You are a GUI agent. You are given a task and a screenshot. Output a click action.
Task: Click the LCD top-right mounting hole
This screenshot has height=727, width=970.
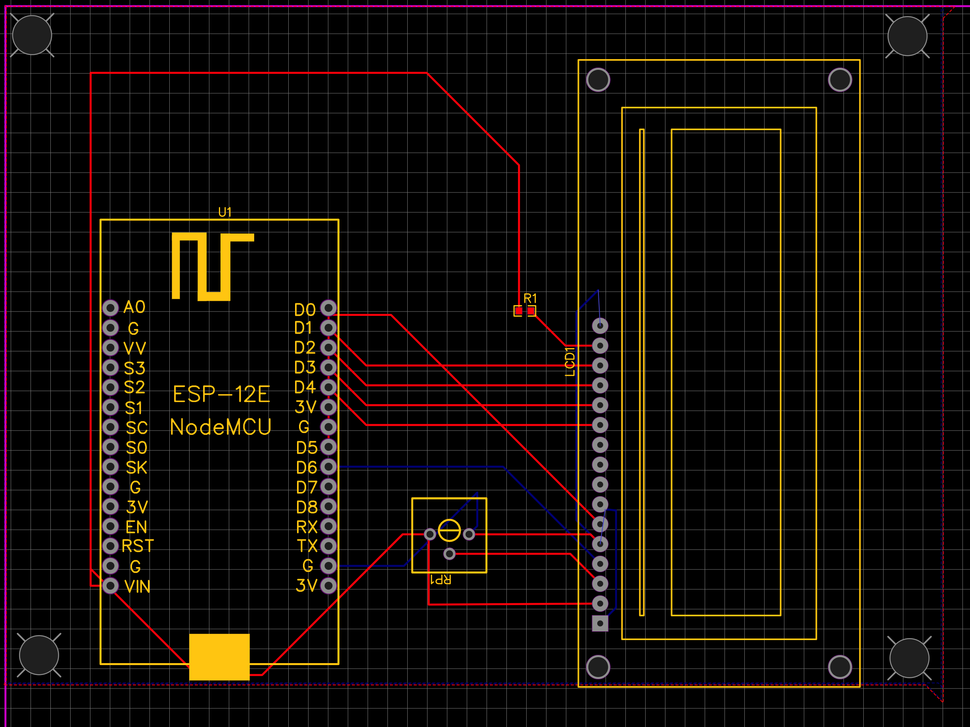tap(840, 80)
